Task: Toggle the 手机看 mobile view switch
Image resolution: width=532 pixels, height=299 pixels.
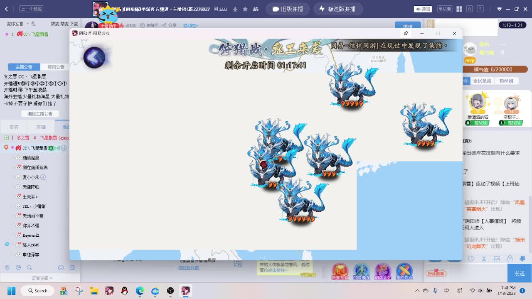Action: (x=445, y=8)
